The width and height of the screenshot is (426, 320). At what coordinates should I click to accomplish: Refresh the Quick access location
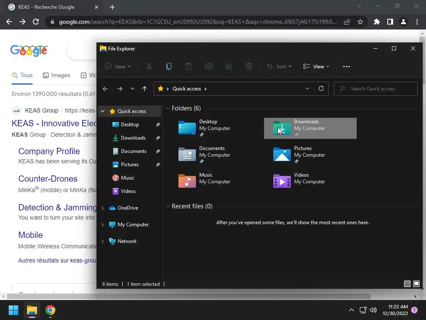click(321, 88)
